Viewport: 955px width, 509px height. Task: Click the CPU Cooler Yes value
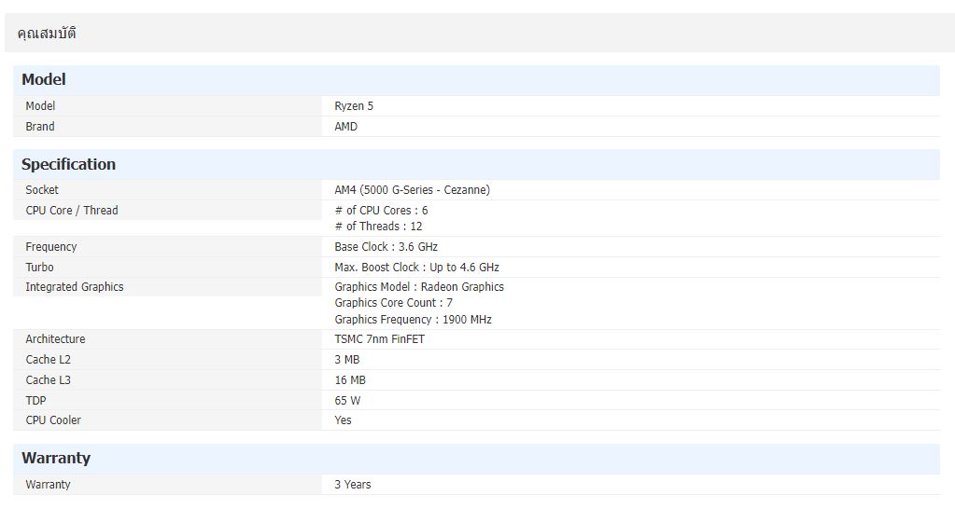(343, 420)
